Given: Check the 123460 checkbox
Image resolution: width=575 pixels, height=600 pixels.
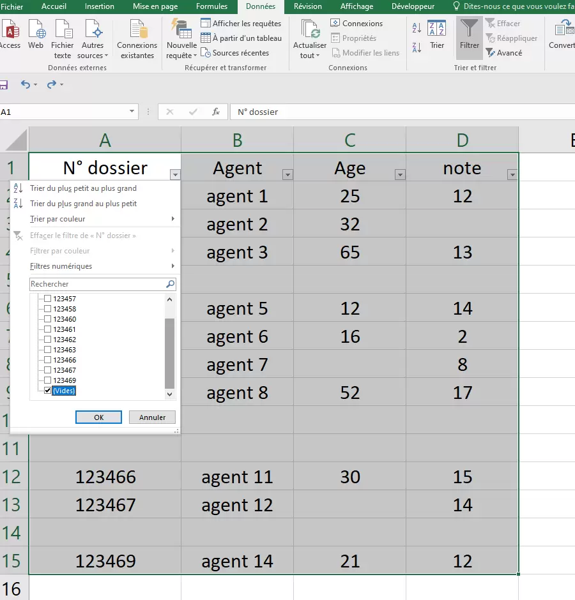Looking at the screenshot, I should pyautogui.click(x=47, y=319).
